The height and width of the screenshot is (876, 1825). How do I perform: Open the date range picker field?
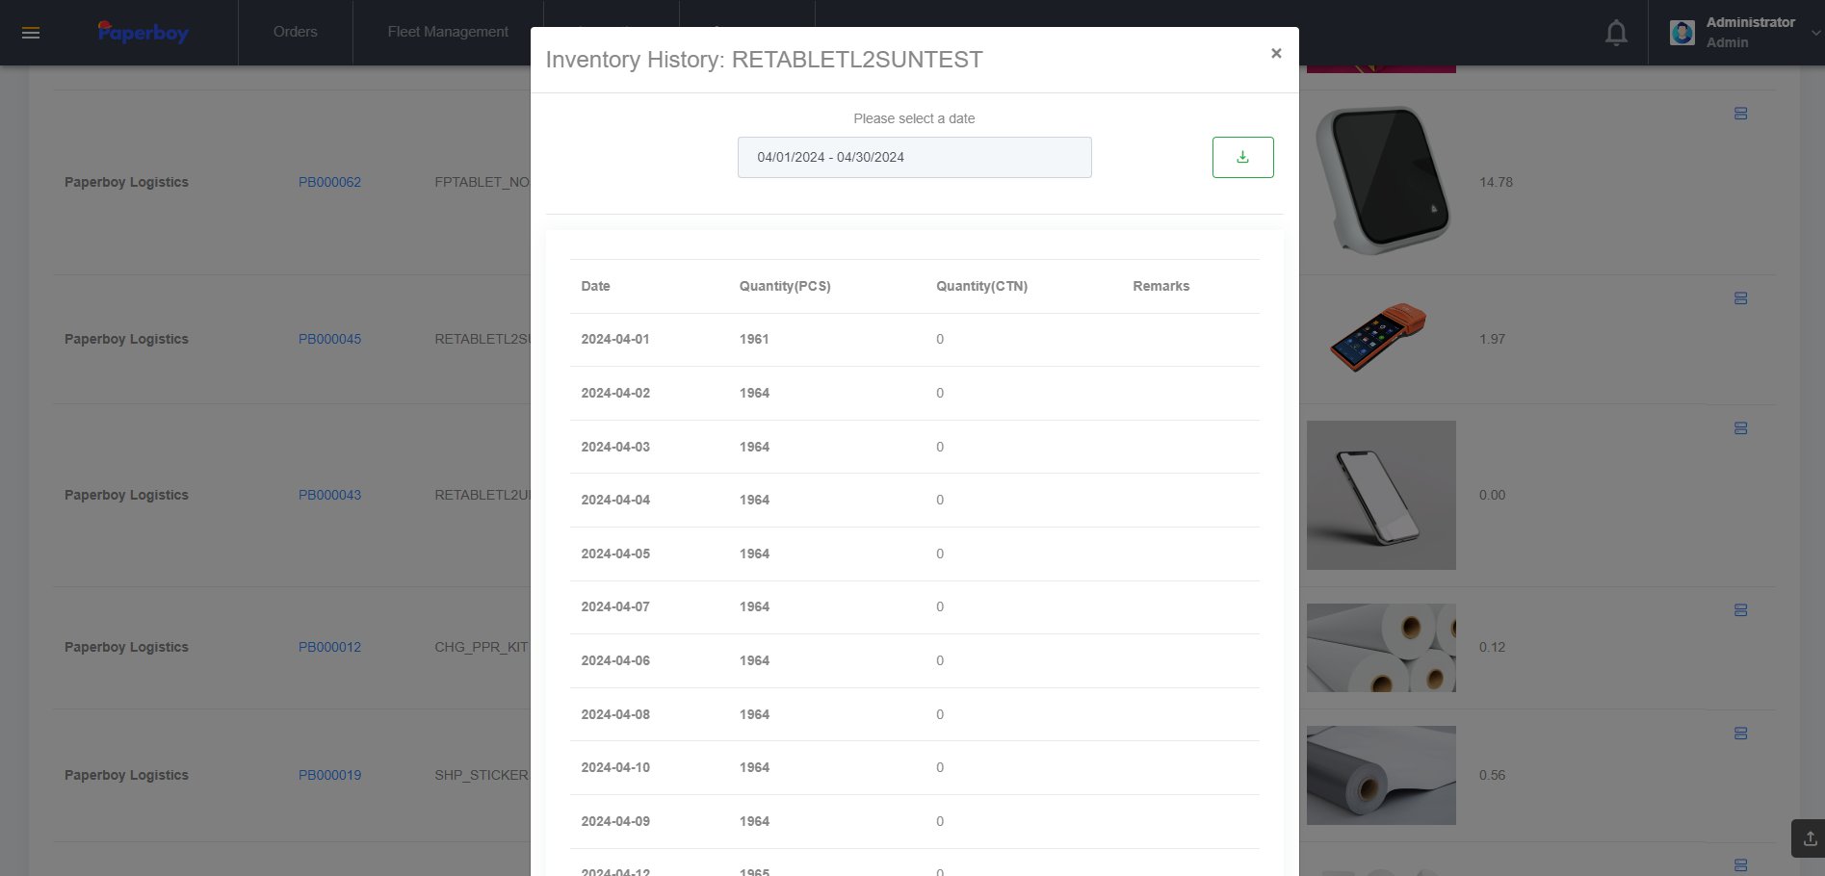914,157
